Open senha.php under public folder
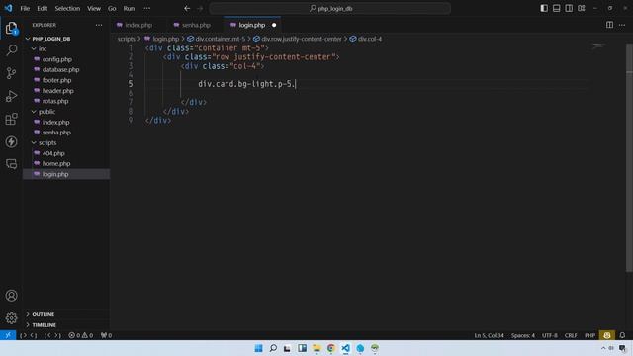This screenshot has height=356, width=633. [56, 133]
